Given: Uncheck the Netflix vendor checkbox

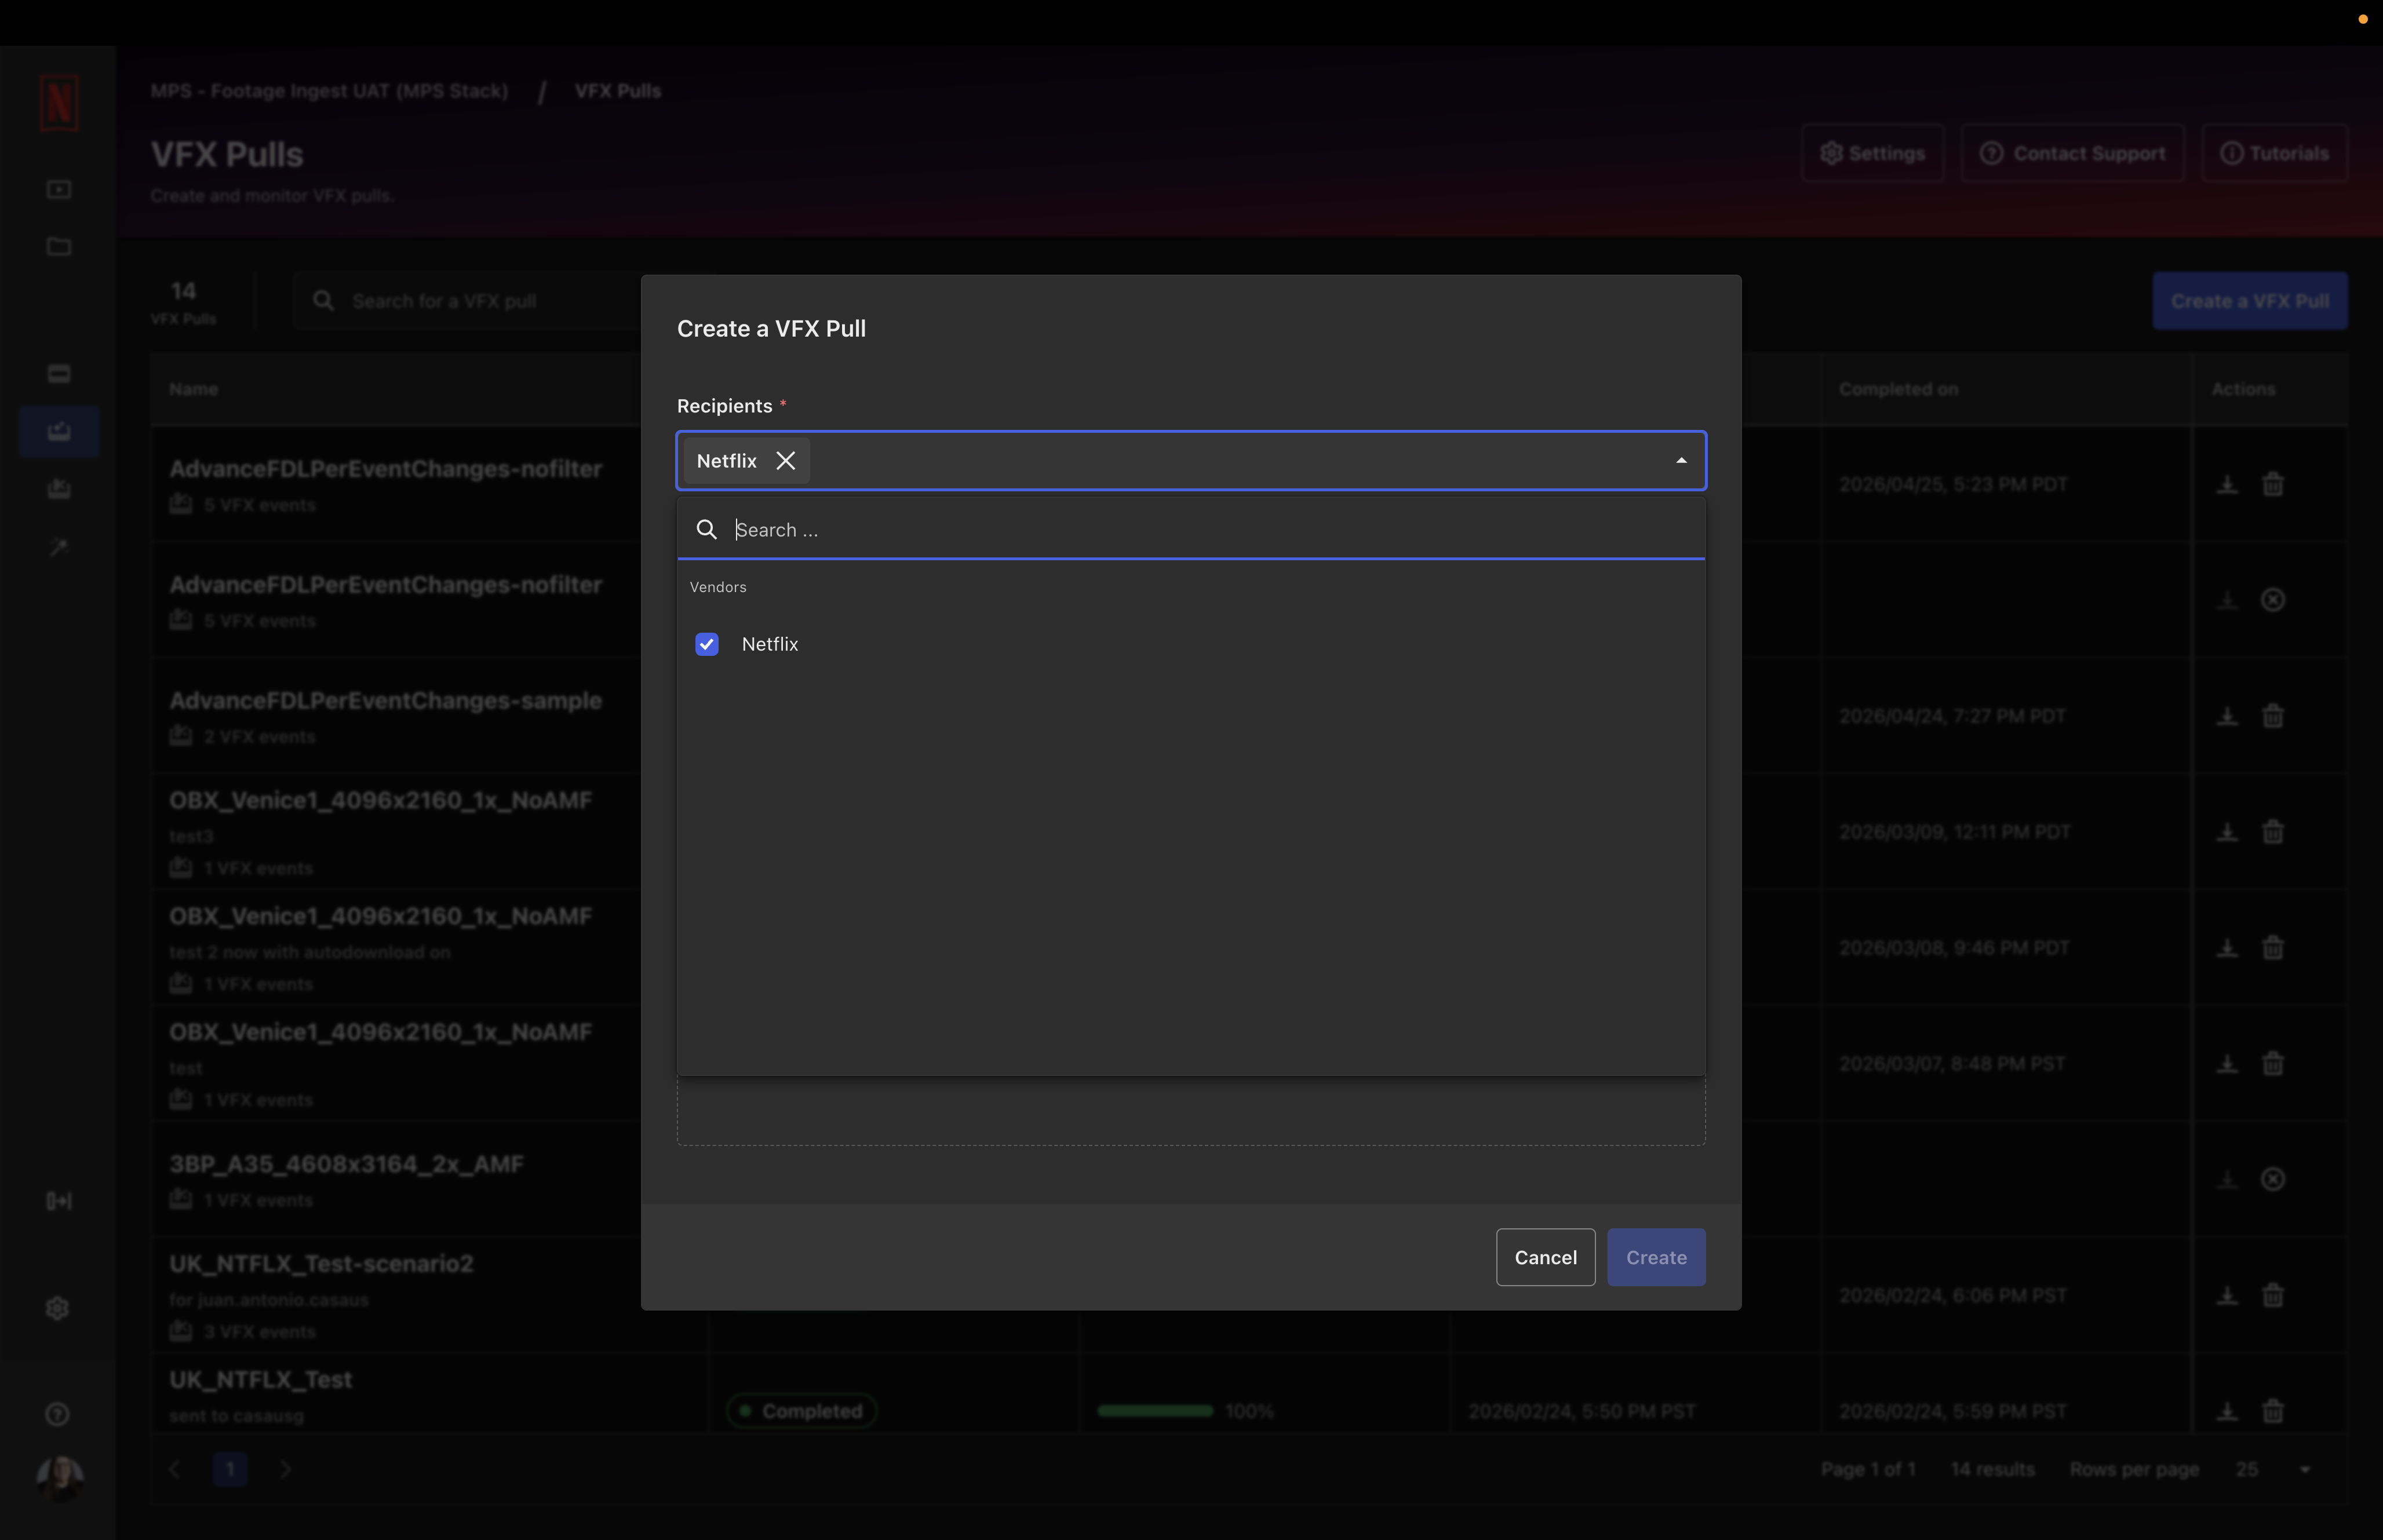Looking at the screenshot, I should pos(707,644).
